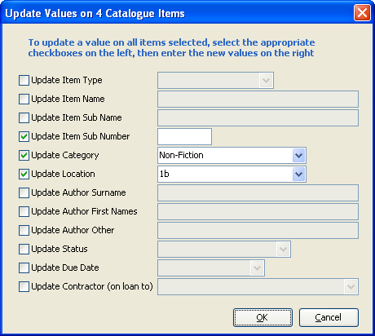
Task: Dismiss dialog with the Cancel button
Action: pyautogui.click(x=329, y=317)
